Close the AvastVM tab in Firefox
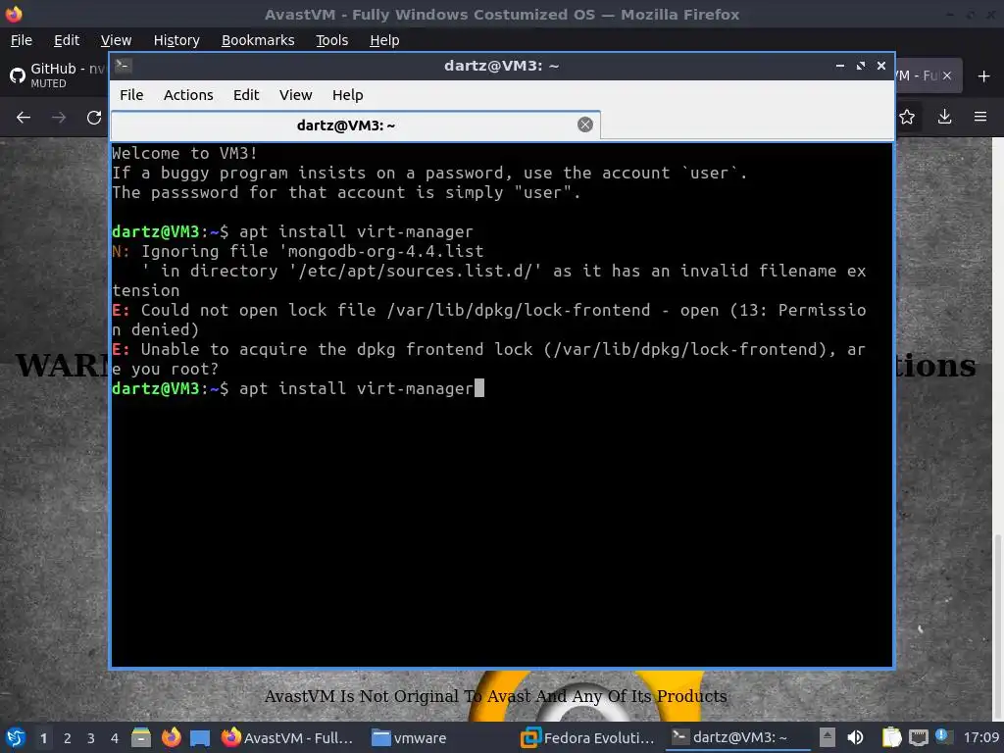Viewport: 1004px width, 753px height. pos(947,75)
